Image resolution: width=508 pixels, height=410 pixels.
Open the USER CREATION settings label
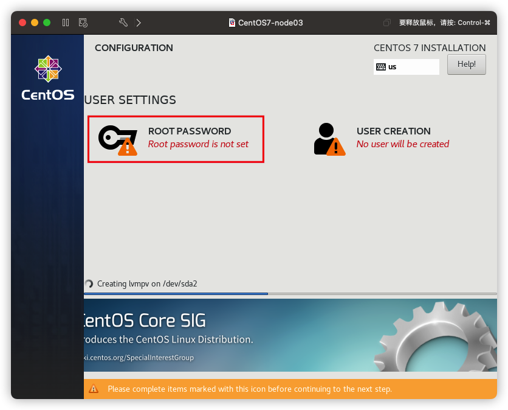tap(394, 131)
